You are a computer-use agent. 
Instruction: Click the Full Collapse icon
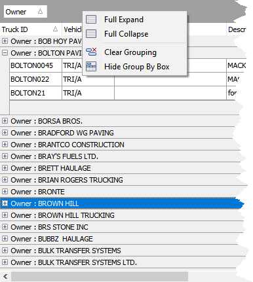coord(91,34)
